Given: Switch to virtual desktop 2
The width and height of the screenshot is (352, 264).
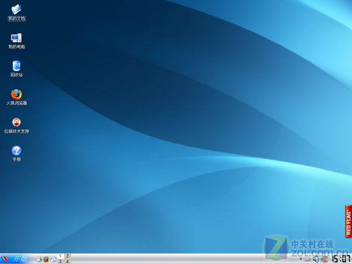Looking at the screenshot, I should pos(68,256).
